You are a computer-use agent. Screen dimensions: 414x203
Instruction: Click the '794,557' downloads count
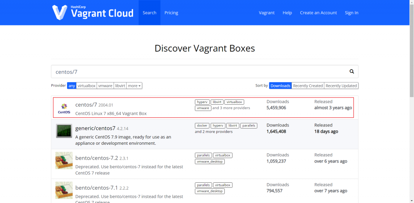coord(275,191)
